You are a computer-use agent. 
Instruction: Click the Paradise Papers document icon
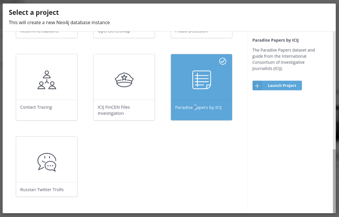[x=202, y=80]
